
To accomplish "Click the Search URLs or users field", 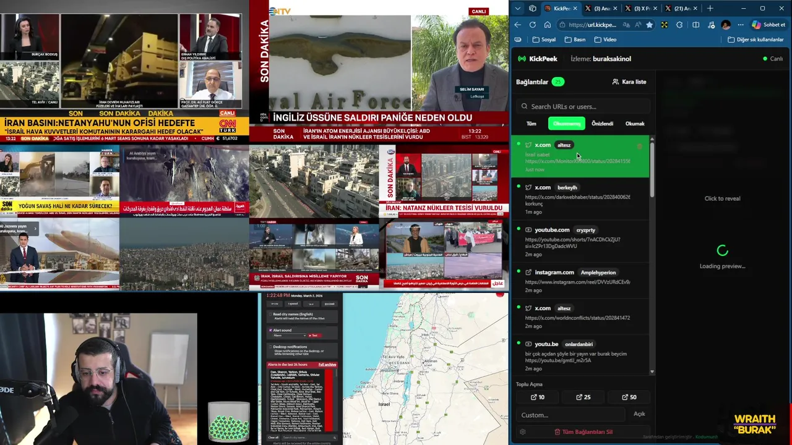I will (x=583, y=106).
